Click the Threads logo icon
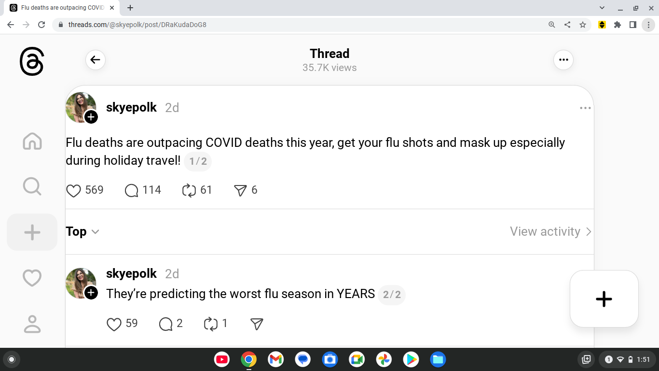659x371 pixels. point(32,62)
